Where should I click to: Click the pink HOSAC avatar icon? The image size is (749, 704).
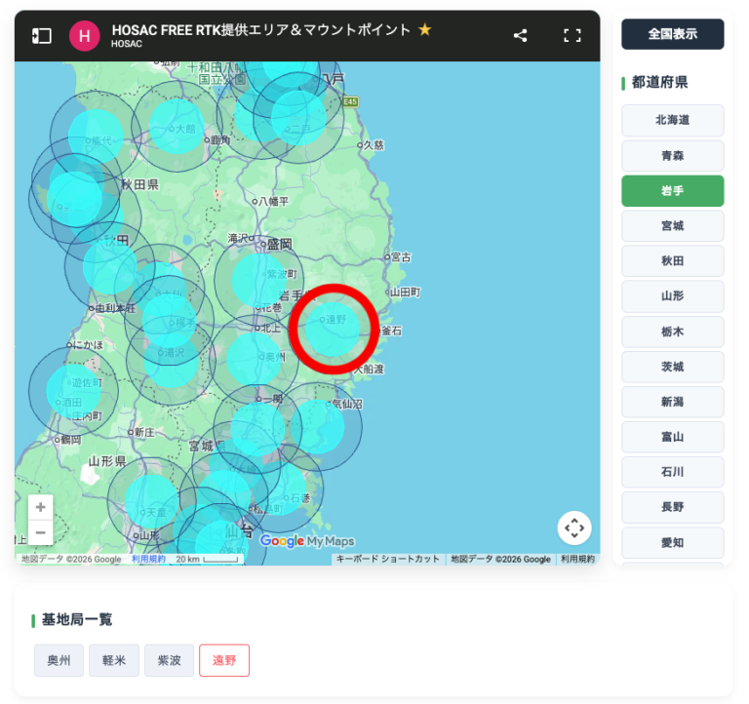coord(85,36)
